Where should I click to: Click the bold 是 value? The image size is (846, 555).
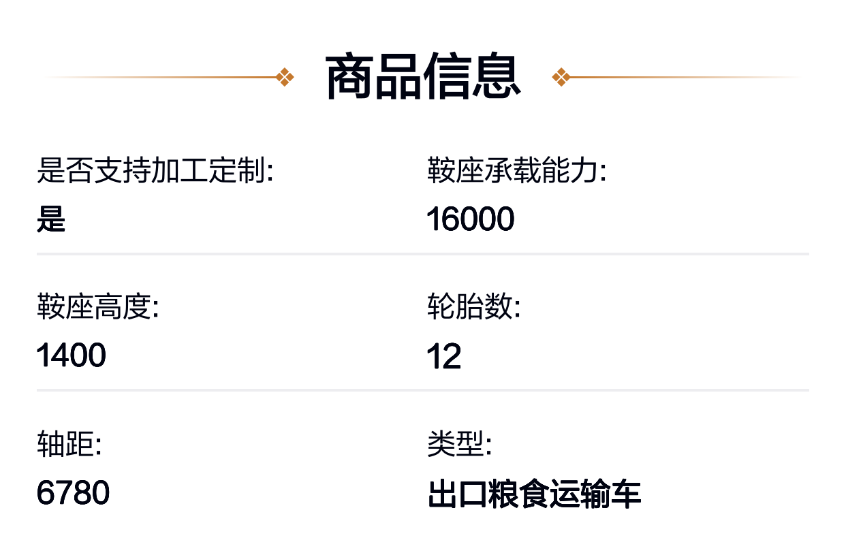[51, 219]
